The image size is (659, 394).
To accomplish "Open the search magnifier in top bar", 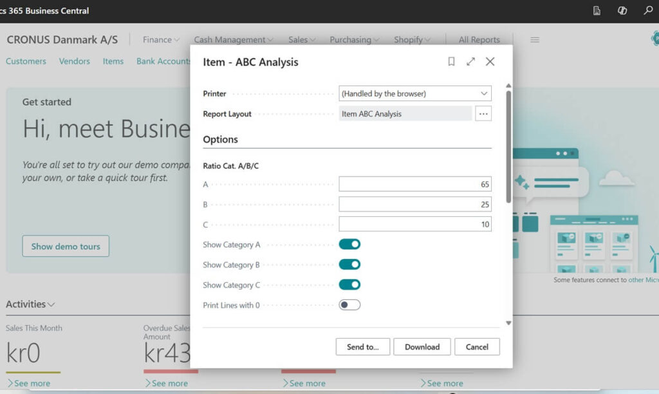I will click(x=647, y=10).
